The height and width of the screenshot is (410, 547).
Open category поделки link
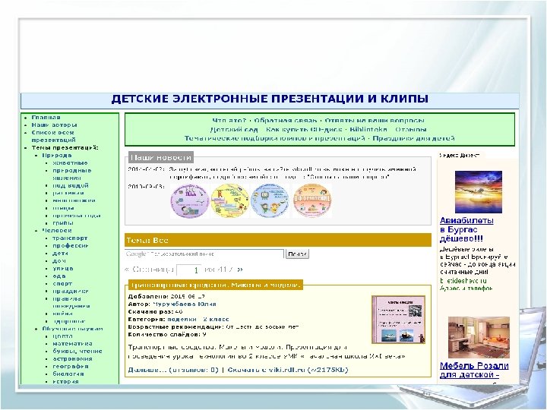(x=182, y=320)
